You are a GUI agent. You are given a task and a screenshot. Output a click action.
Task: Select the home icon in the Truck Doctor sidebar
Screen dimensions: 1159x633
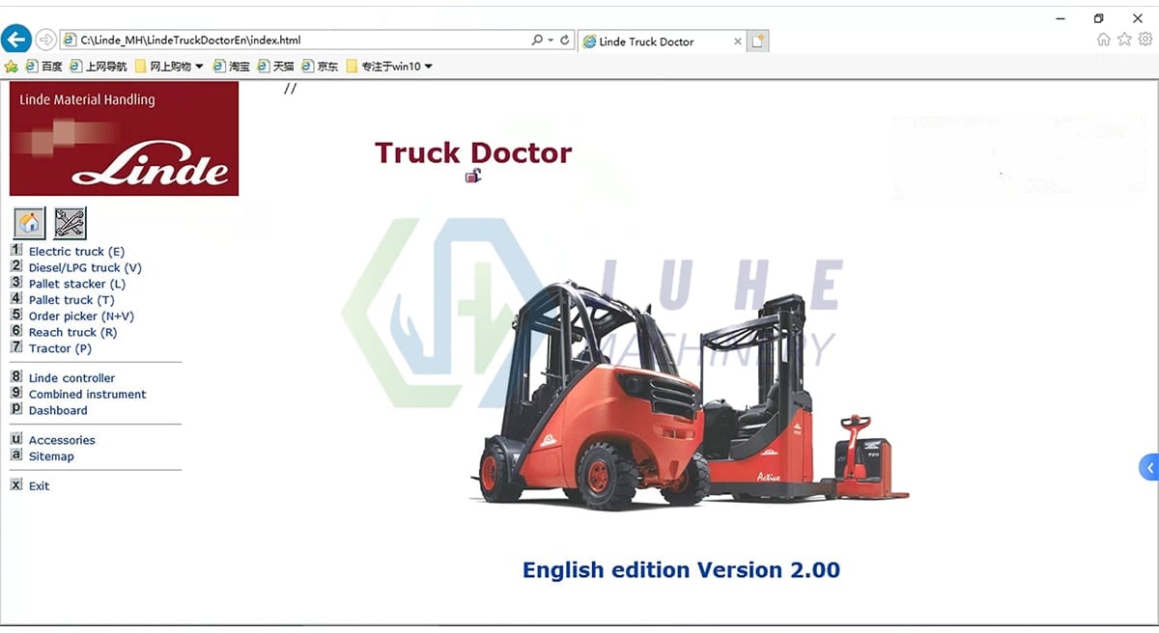28,223
